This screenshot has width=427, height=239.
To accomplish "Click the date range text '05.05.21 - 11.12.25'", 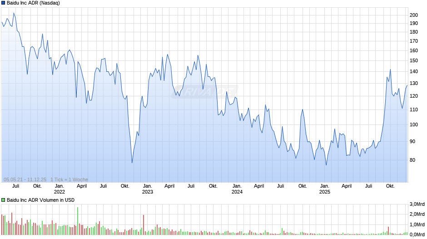I will pos(25,179).
